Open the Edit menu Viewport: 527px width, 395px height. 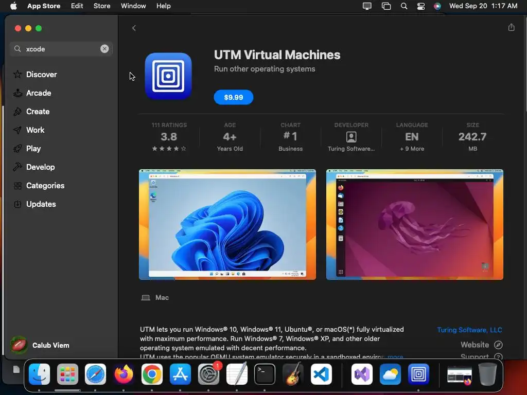77,6
